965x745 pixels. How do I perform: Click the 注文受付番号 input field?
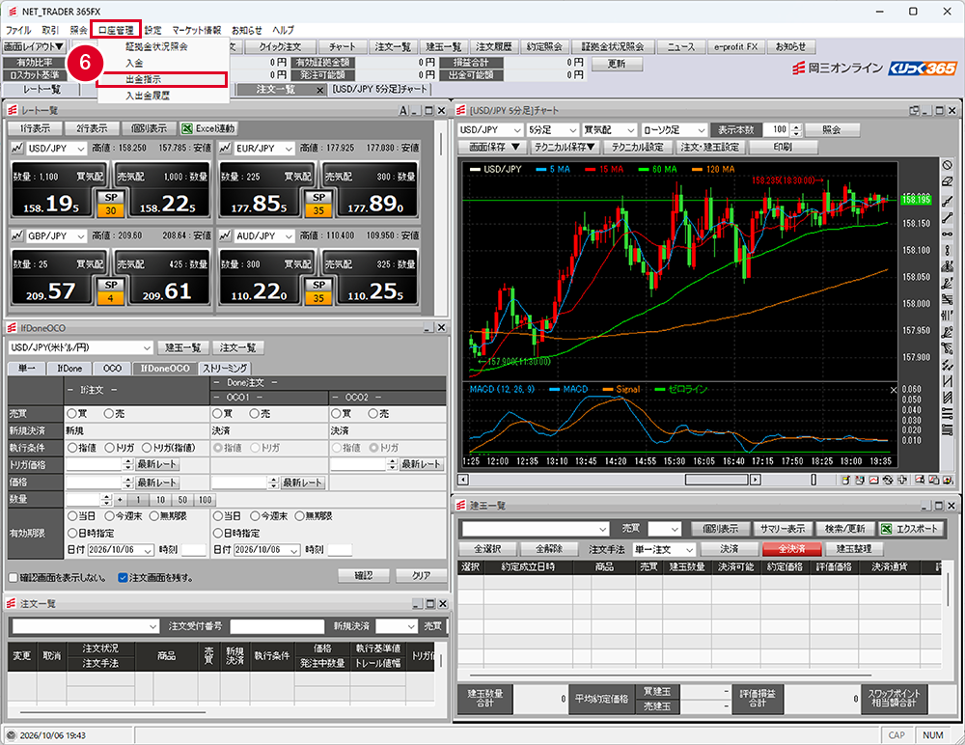coord(277,626)
